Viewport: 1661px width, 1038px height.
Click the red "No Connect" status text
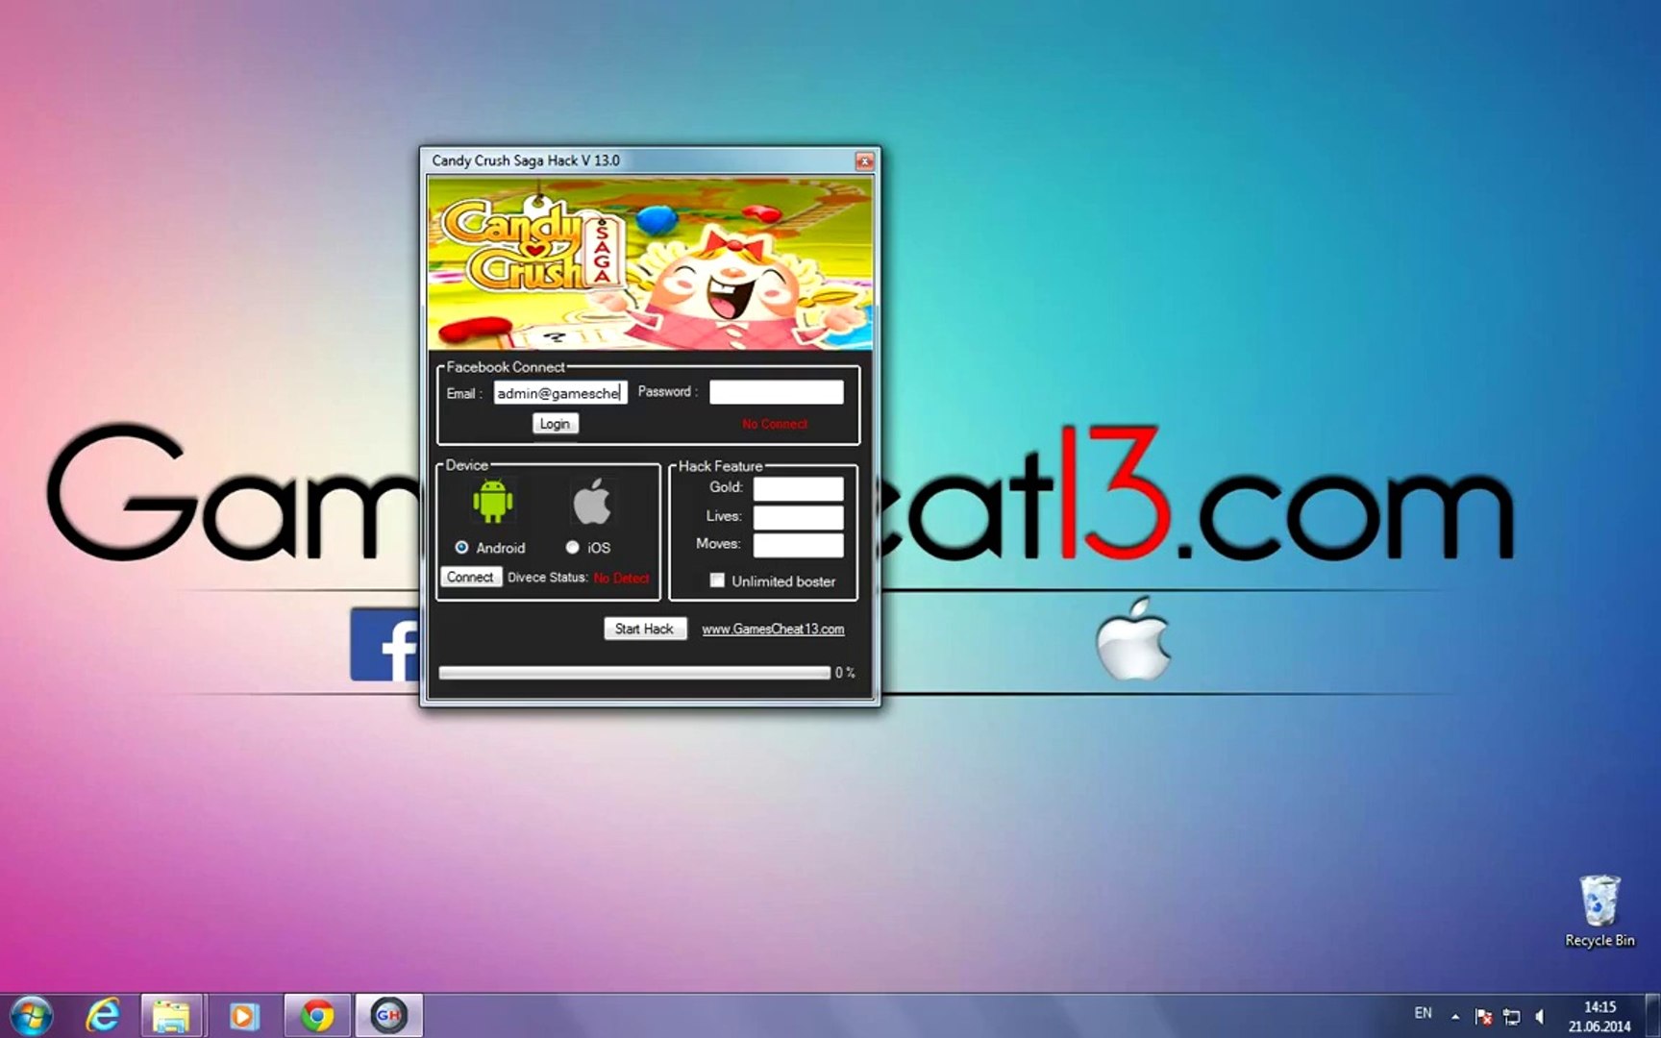775,424
